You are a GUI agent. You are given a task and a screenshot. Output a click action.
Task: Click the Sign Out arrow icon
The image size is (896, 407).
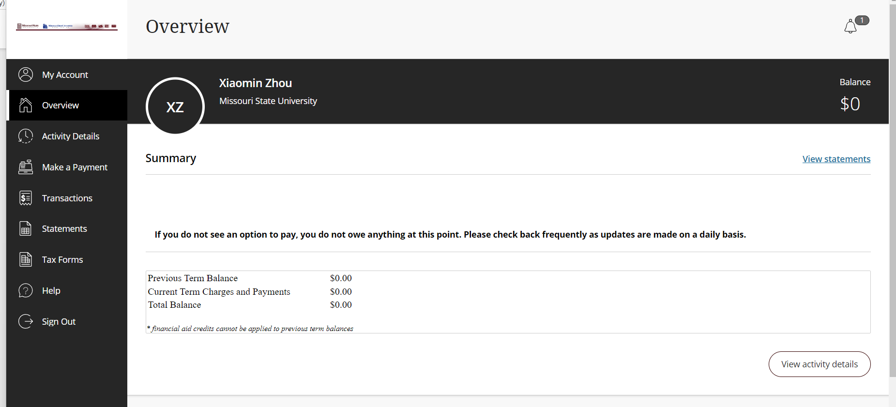pos(26,321)
